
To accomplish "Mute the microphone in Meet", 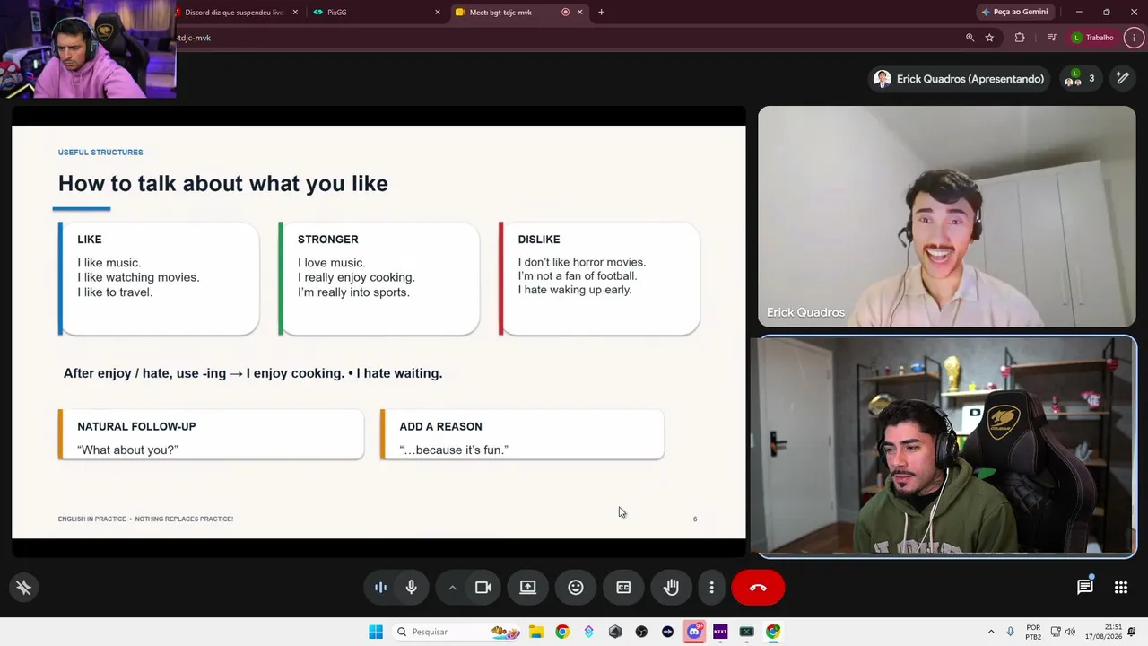I will 411,588.
